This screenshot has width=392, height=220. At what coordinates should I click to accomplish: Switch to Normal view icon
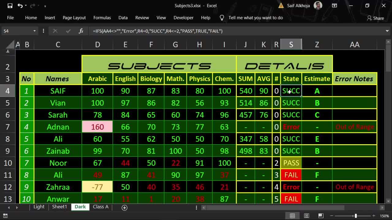pos(292,216)
